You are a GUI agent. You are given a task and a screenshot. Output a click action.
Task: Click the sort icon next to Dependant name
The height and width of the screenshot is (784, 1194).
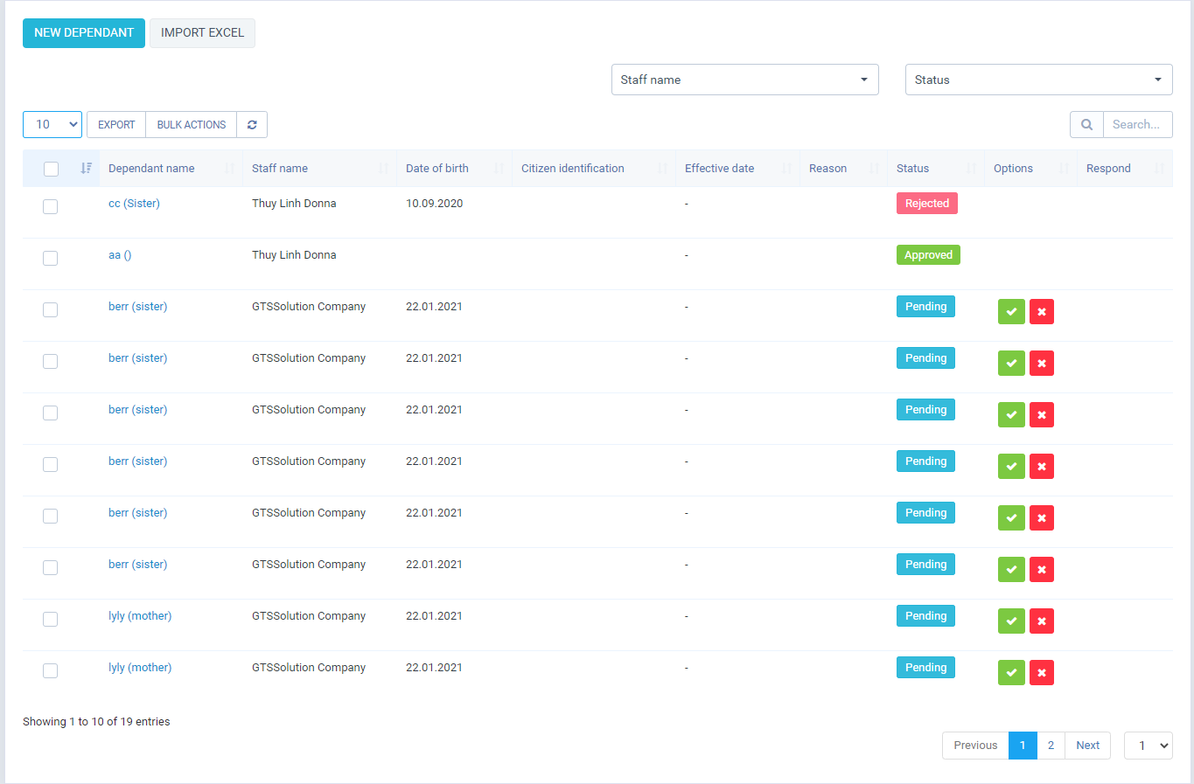(230, 168)
